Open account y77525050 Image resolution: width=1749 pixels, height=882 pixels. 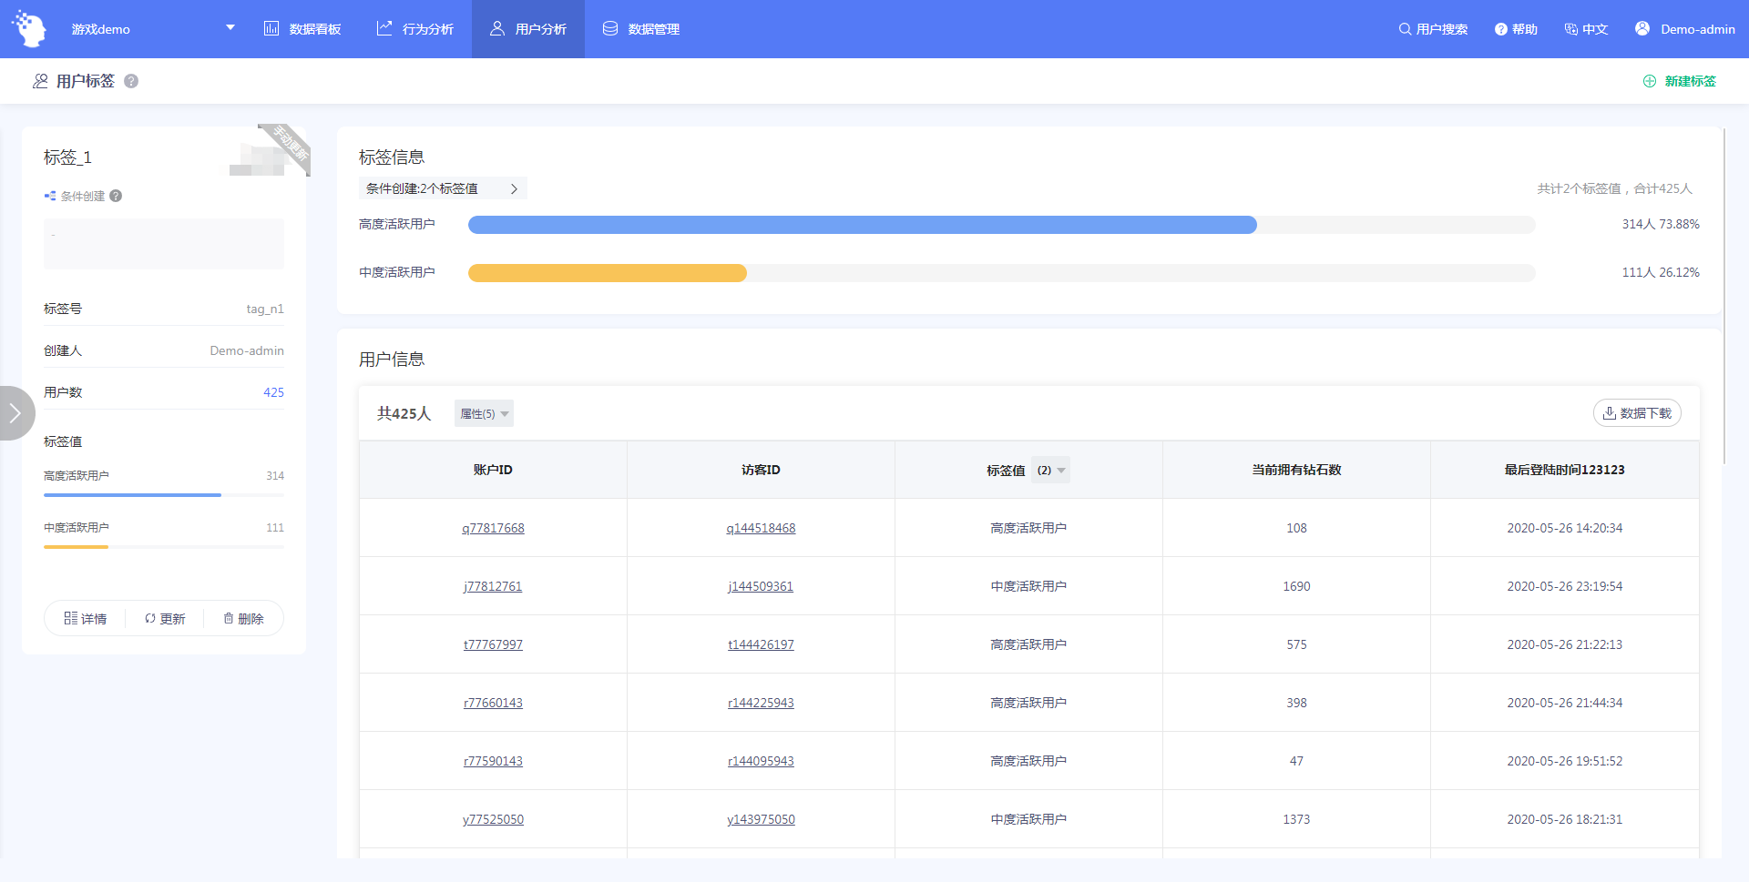coord(493,819)
